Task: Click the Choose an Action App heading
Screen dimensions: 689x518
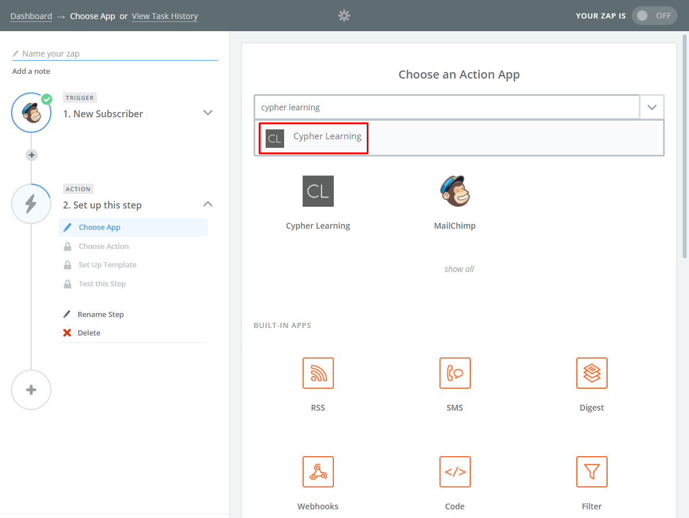Action: 459,74
